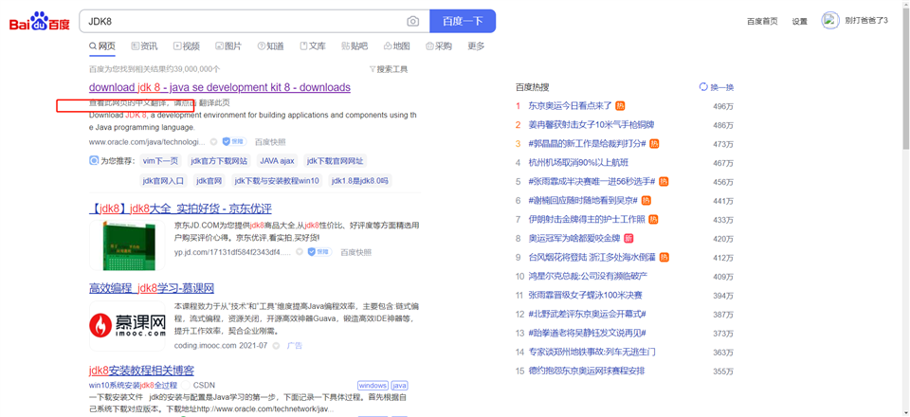Screen dimensions: 910x417
Task: Click the windows tag
Action: pos(373,385)
